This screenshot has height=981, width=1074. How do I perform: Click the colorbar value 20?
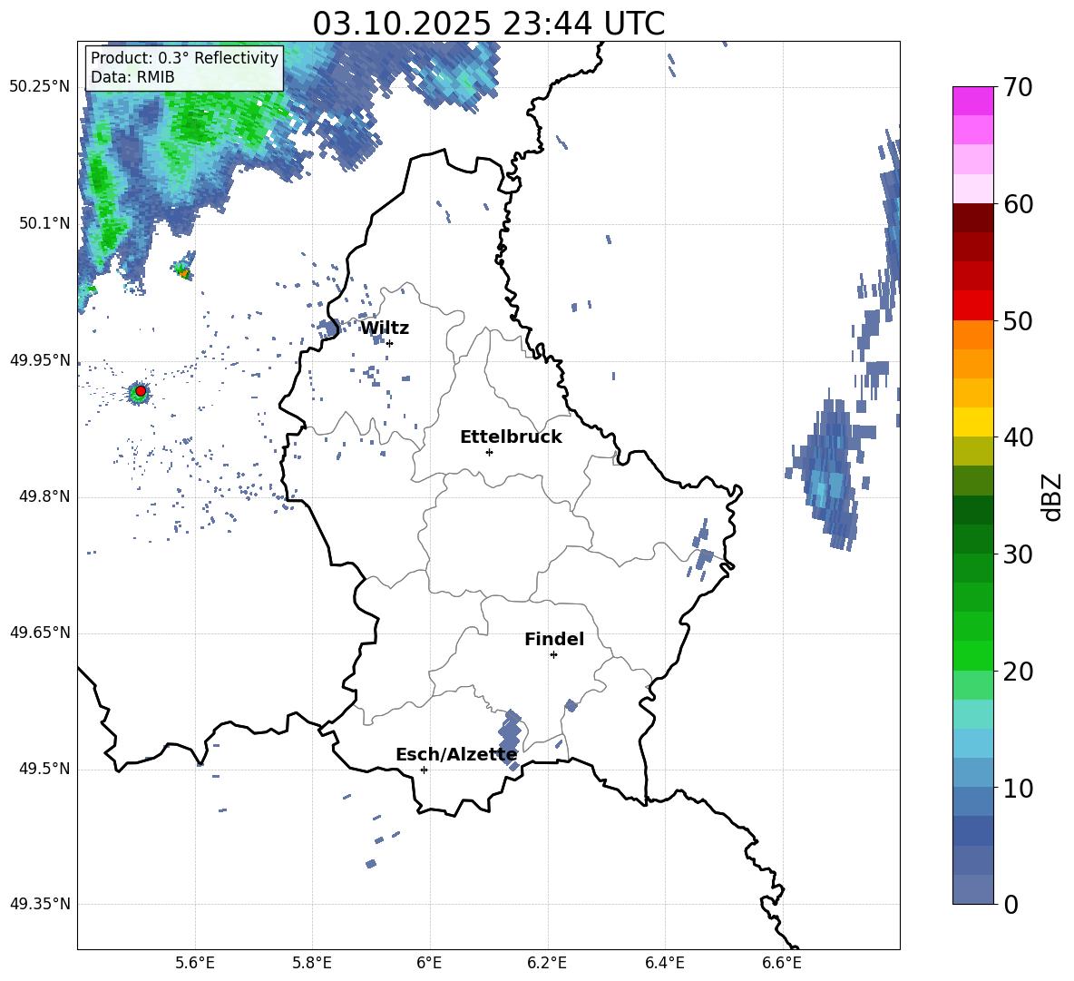tap(1018, 671)
